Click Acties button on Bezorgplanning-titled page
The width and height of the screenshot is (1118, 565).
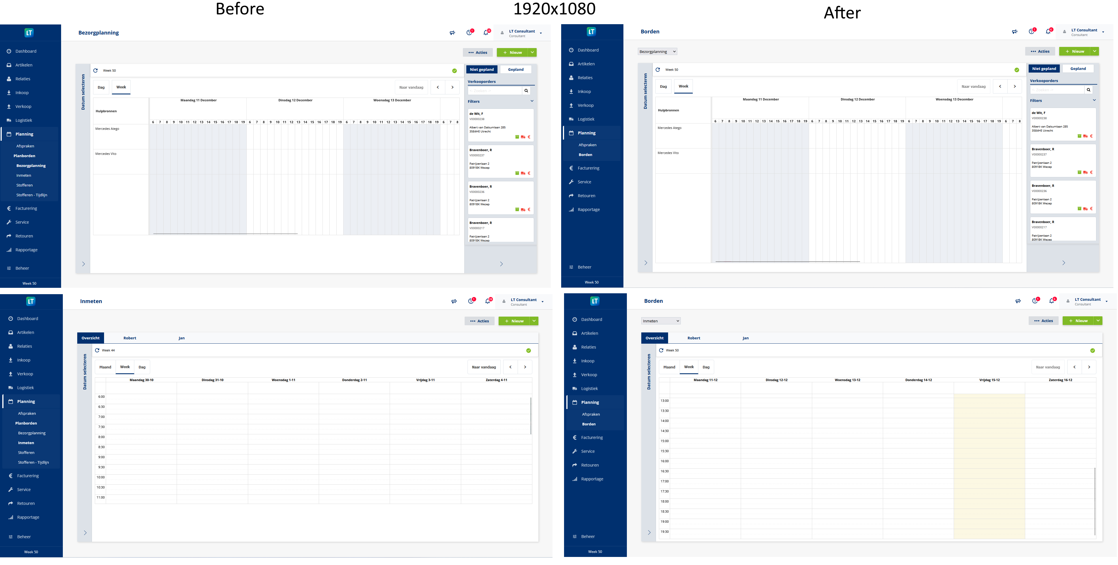(x=477, y=52)
